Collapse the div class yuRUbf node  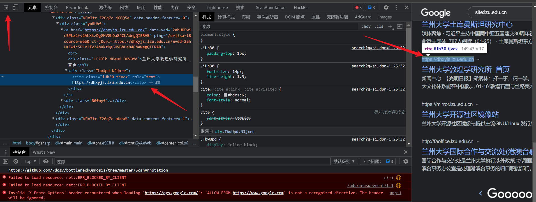click(x=58, y=24)
